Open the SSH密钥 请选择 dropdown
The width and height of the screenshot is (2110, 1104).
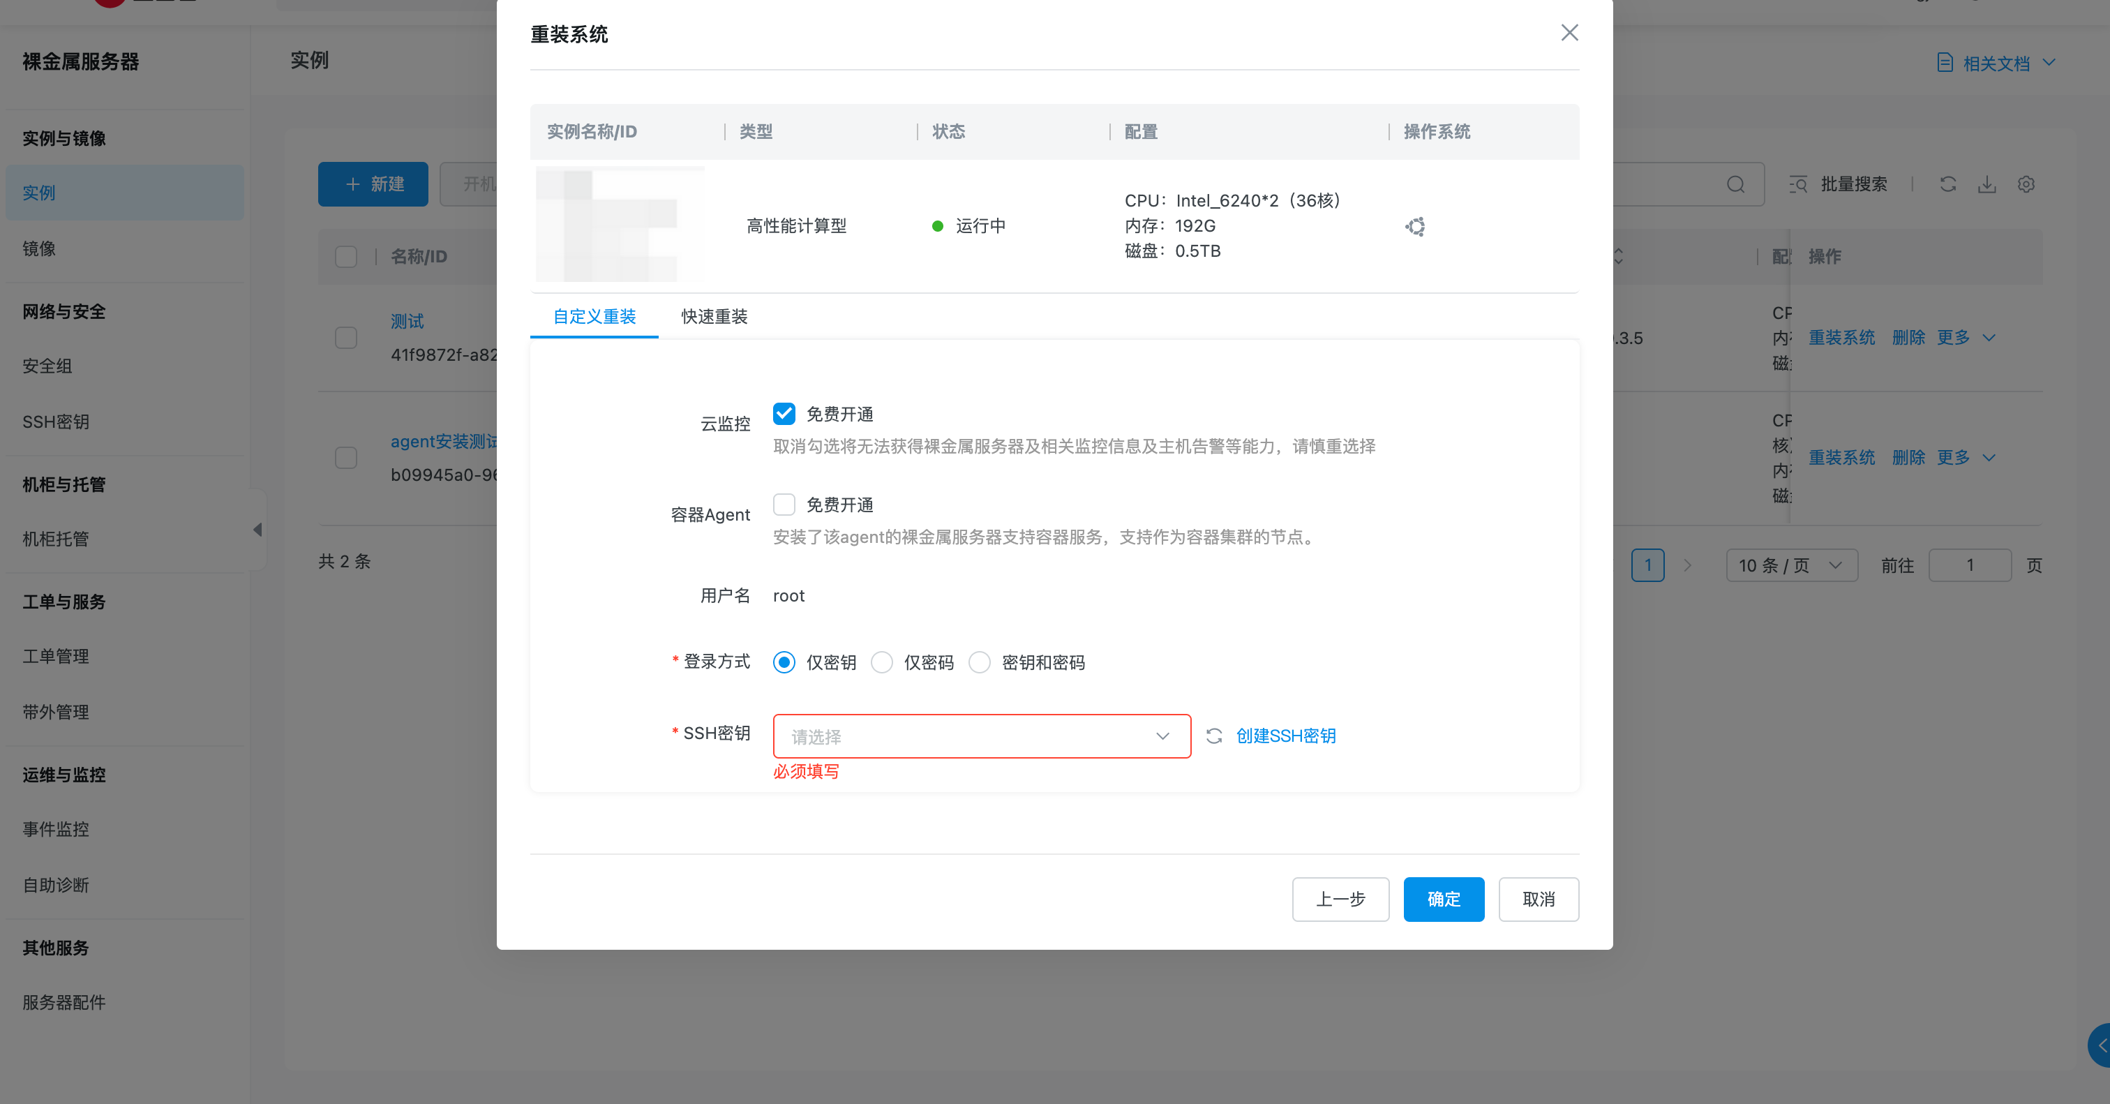[x=981, y=736]
